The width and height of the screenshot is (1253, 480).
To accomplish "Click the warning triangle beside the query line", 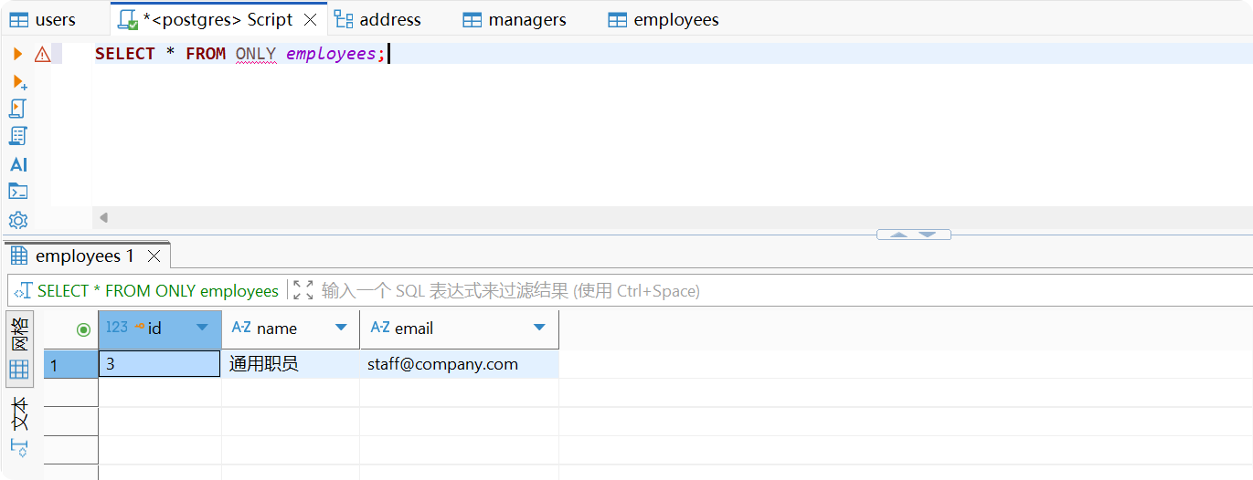I will click(42, 55).
